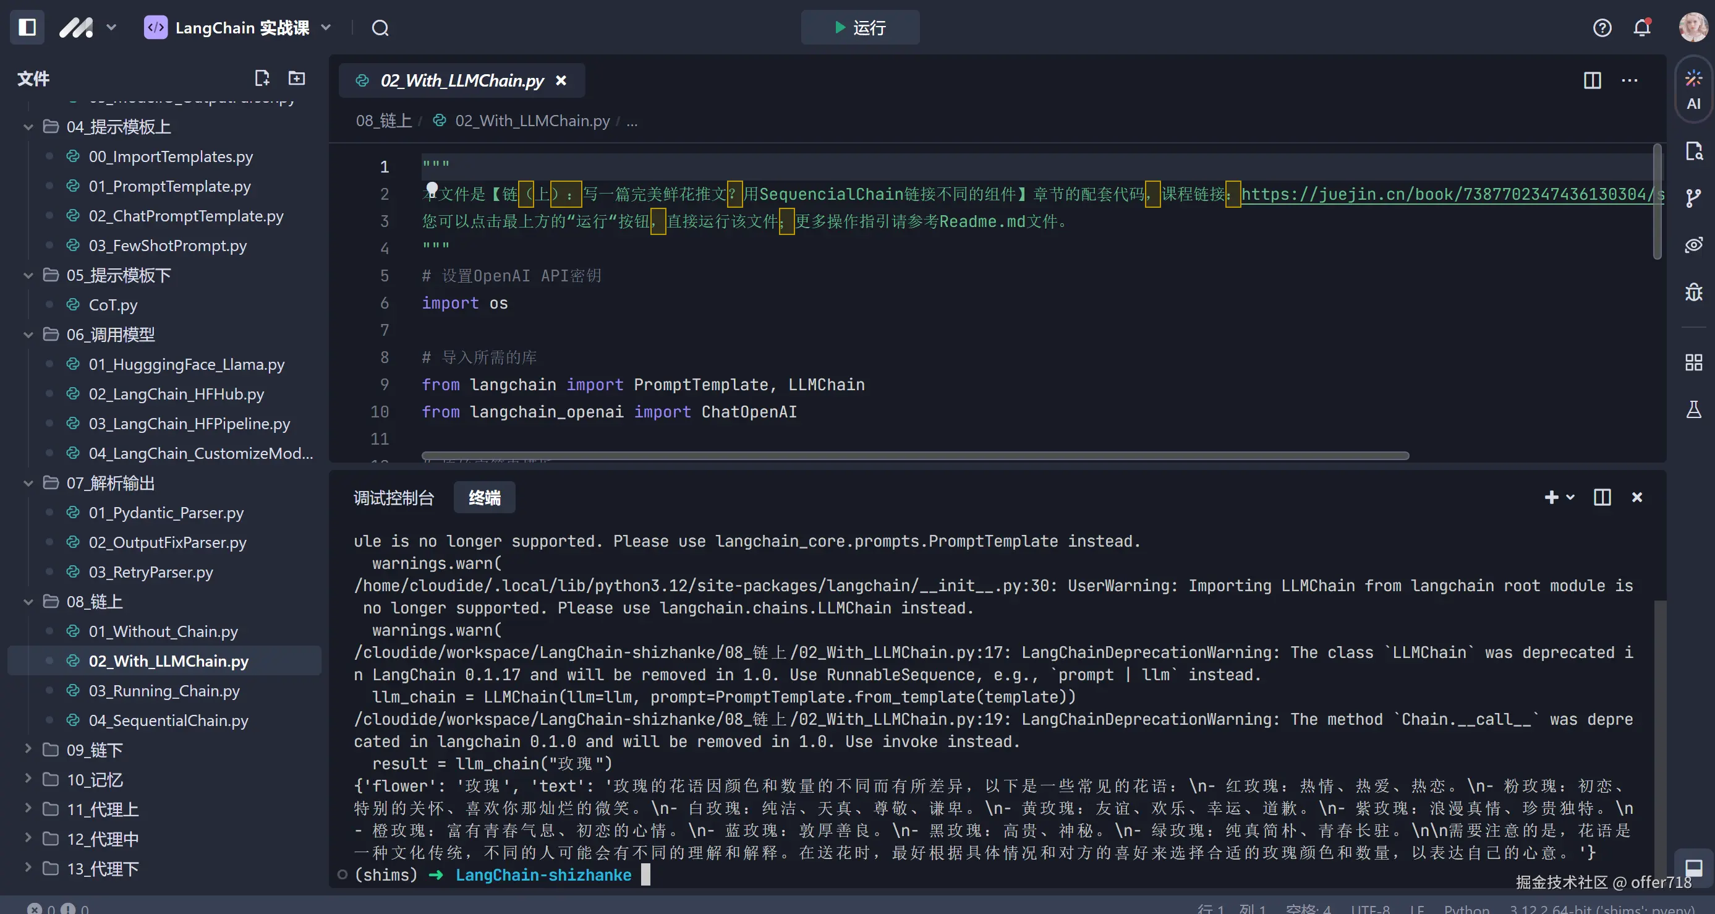Click the notification bell icon
This screenshot has height=914, width=1715.
(1642, 27)
